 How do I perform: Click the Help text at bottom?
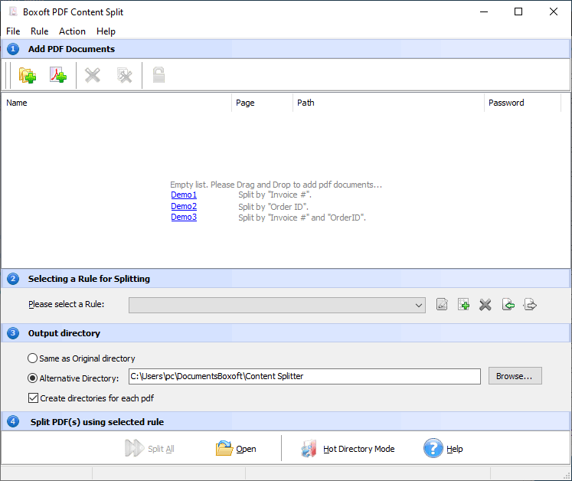pyautogui.click(x=455, y=449)
